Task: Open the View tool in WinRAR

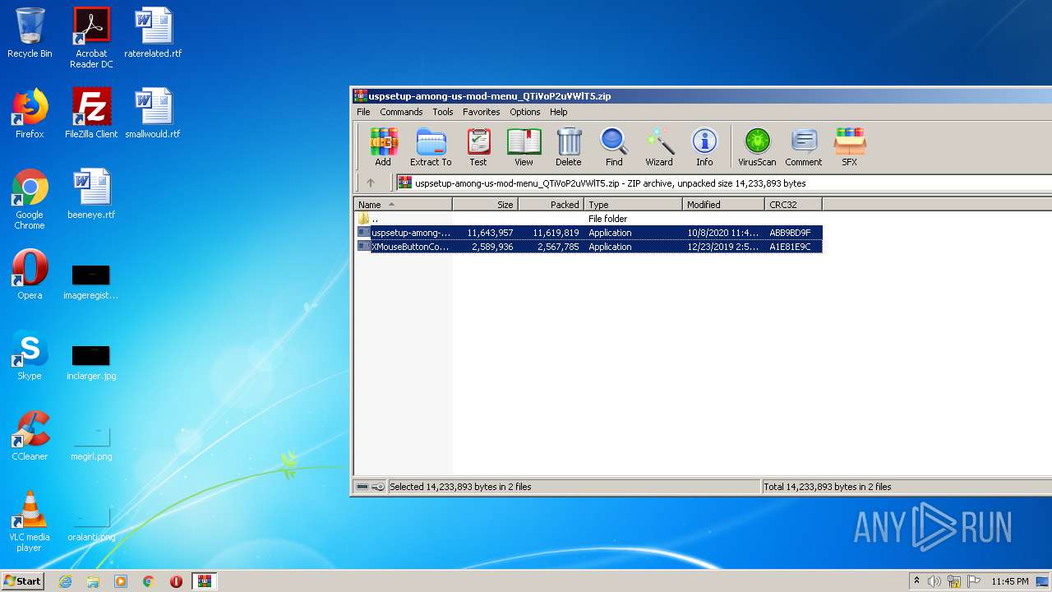Action: pyautogui.click(x=524, y=147)
